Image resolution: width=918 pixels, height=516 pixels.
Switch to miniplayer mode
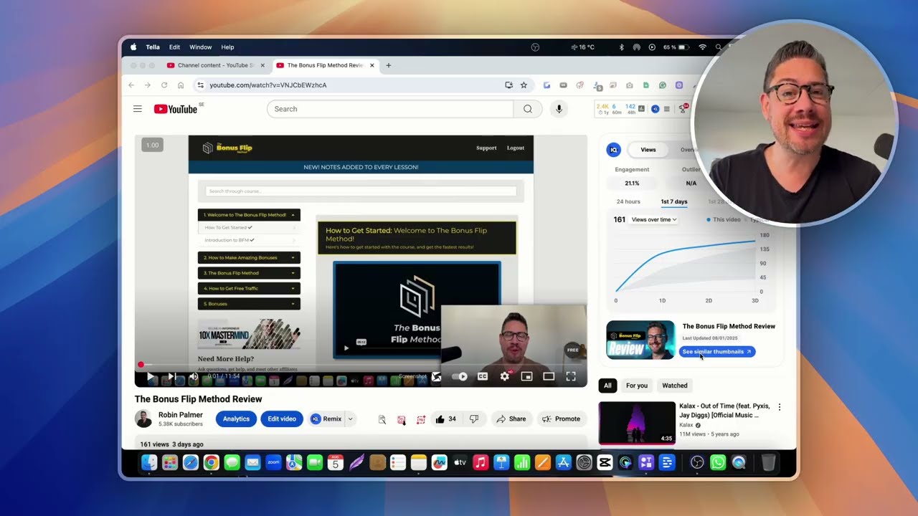pos(526,376)
